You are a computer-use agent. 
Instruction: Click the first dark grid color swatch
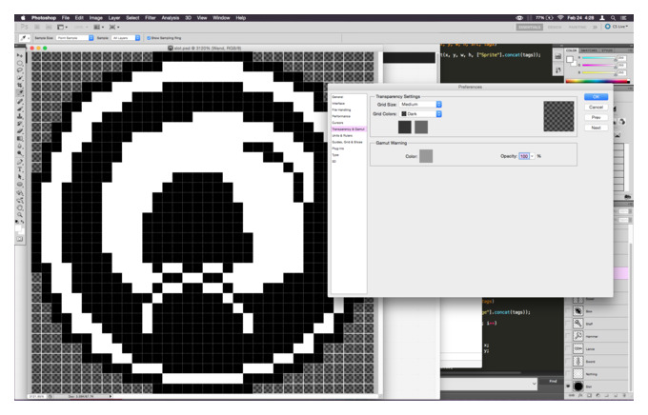click(405, 128)
